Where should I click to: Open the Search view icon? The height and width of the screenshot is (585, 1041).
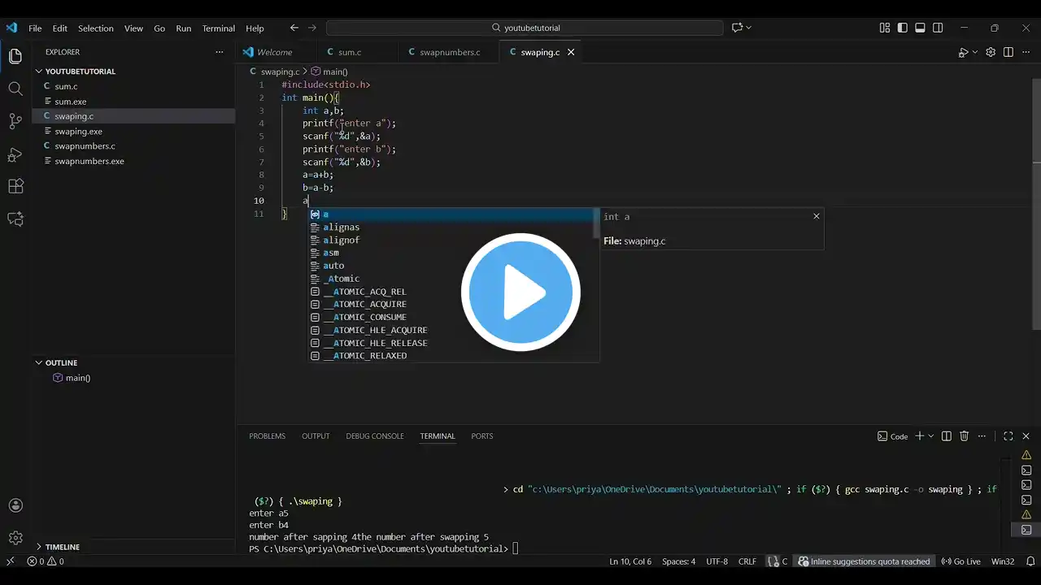pos(15,89)
